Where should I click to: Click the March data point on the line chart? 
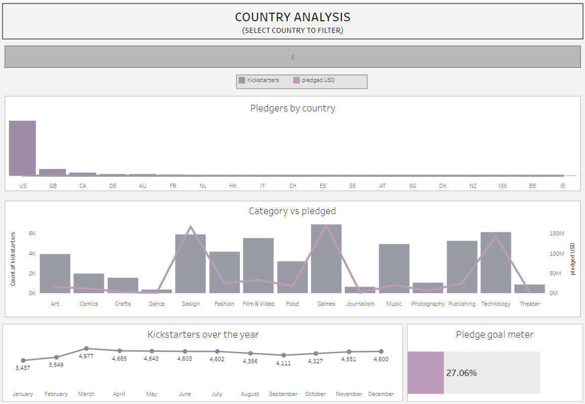point(87,348)
